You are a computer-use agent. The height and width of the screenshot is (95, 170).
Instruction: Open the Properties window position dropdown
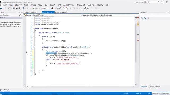point(167,12)
